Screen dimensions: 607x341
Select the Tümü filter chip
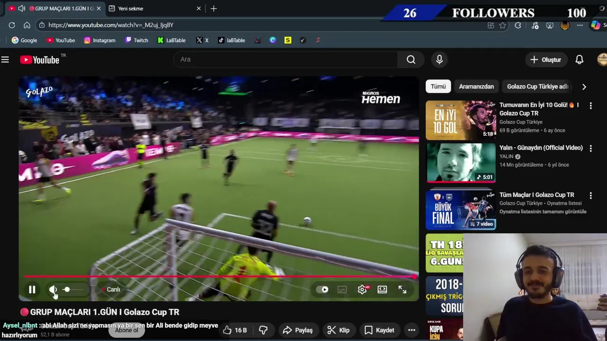[438, 87]
